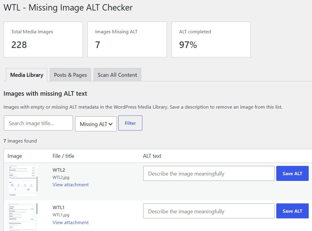Viewport: 312px width, 231px height.
Task: Click the Search image title field
Action: point(38,123)
